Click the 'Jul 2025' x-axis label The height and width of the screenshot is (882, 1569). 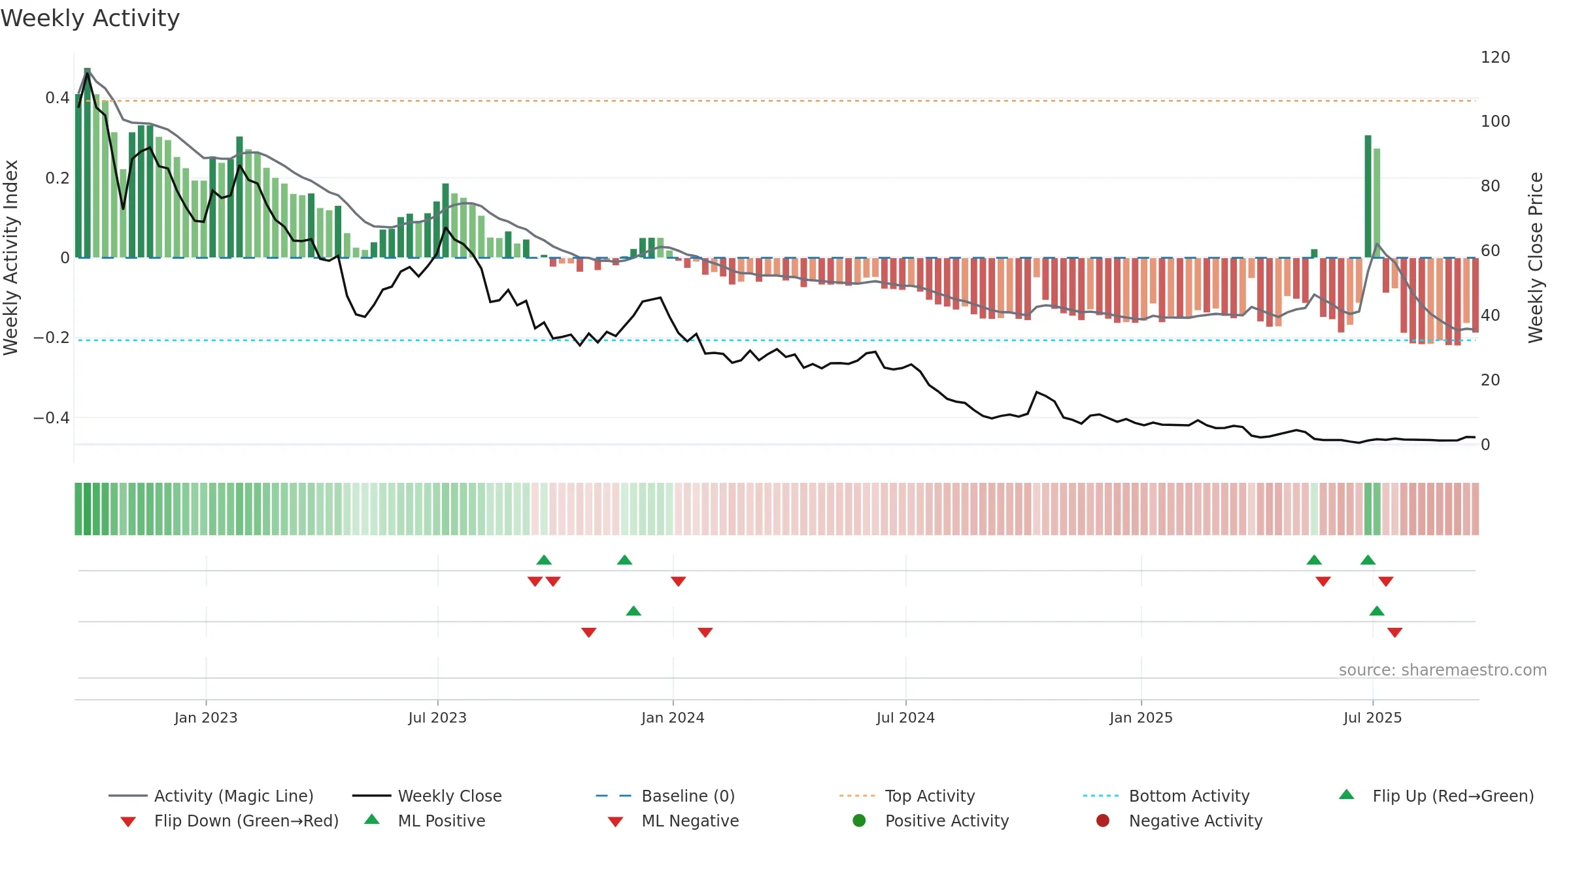pos(1373,717)
